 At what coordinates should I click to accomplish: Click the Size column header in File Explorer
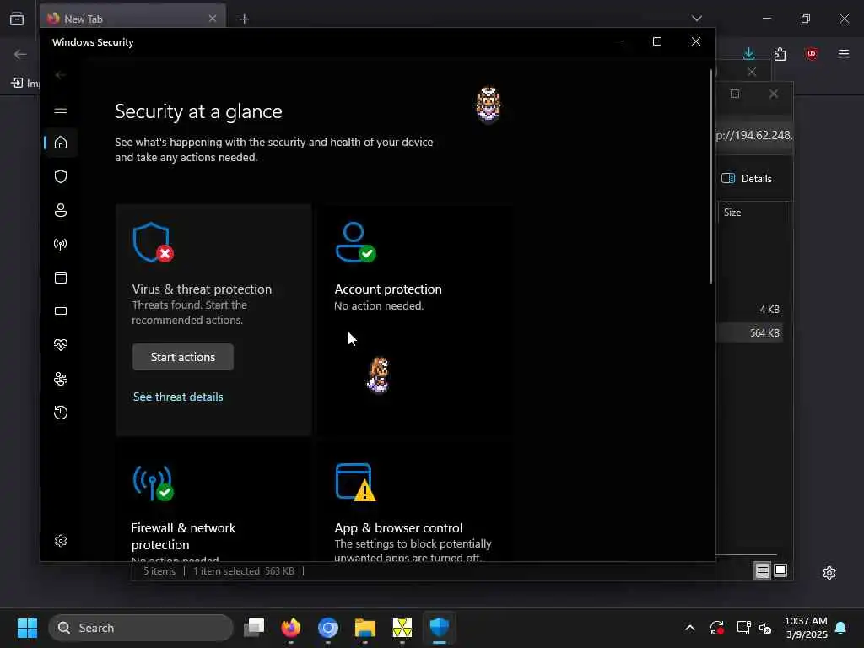pos(752,213)
